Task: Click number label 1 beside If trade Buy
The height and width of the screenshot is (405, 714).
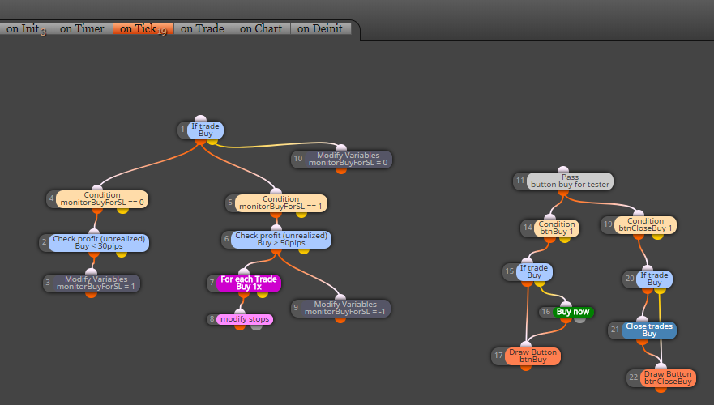Action: tap(182, 130)
